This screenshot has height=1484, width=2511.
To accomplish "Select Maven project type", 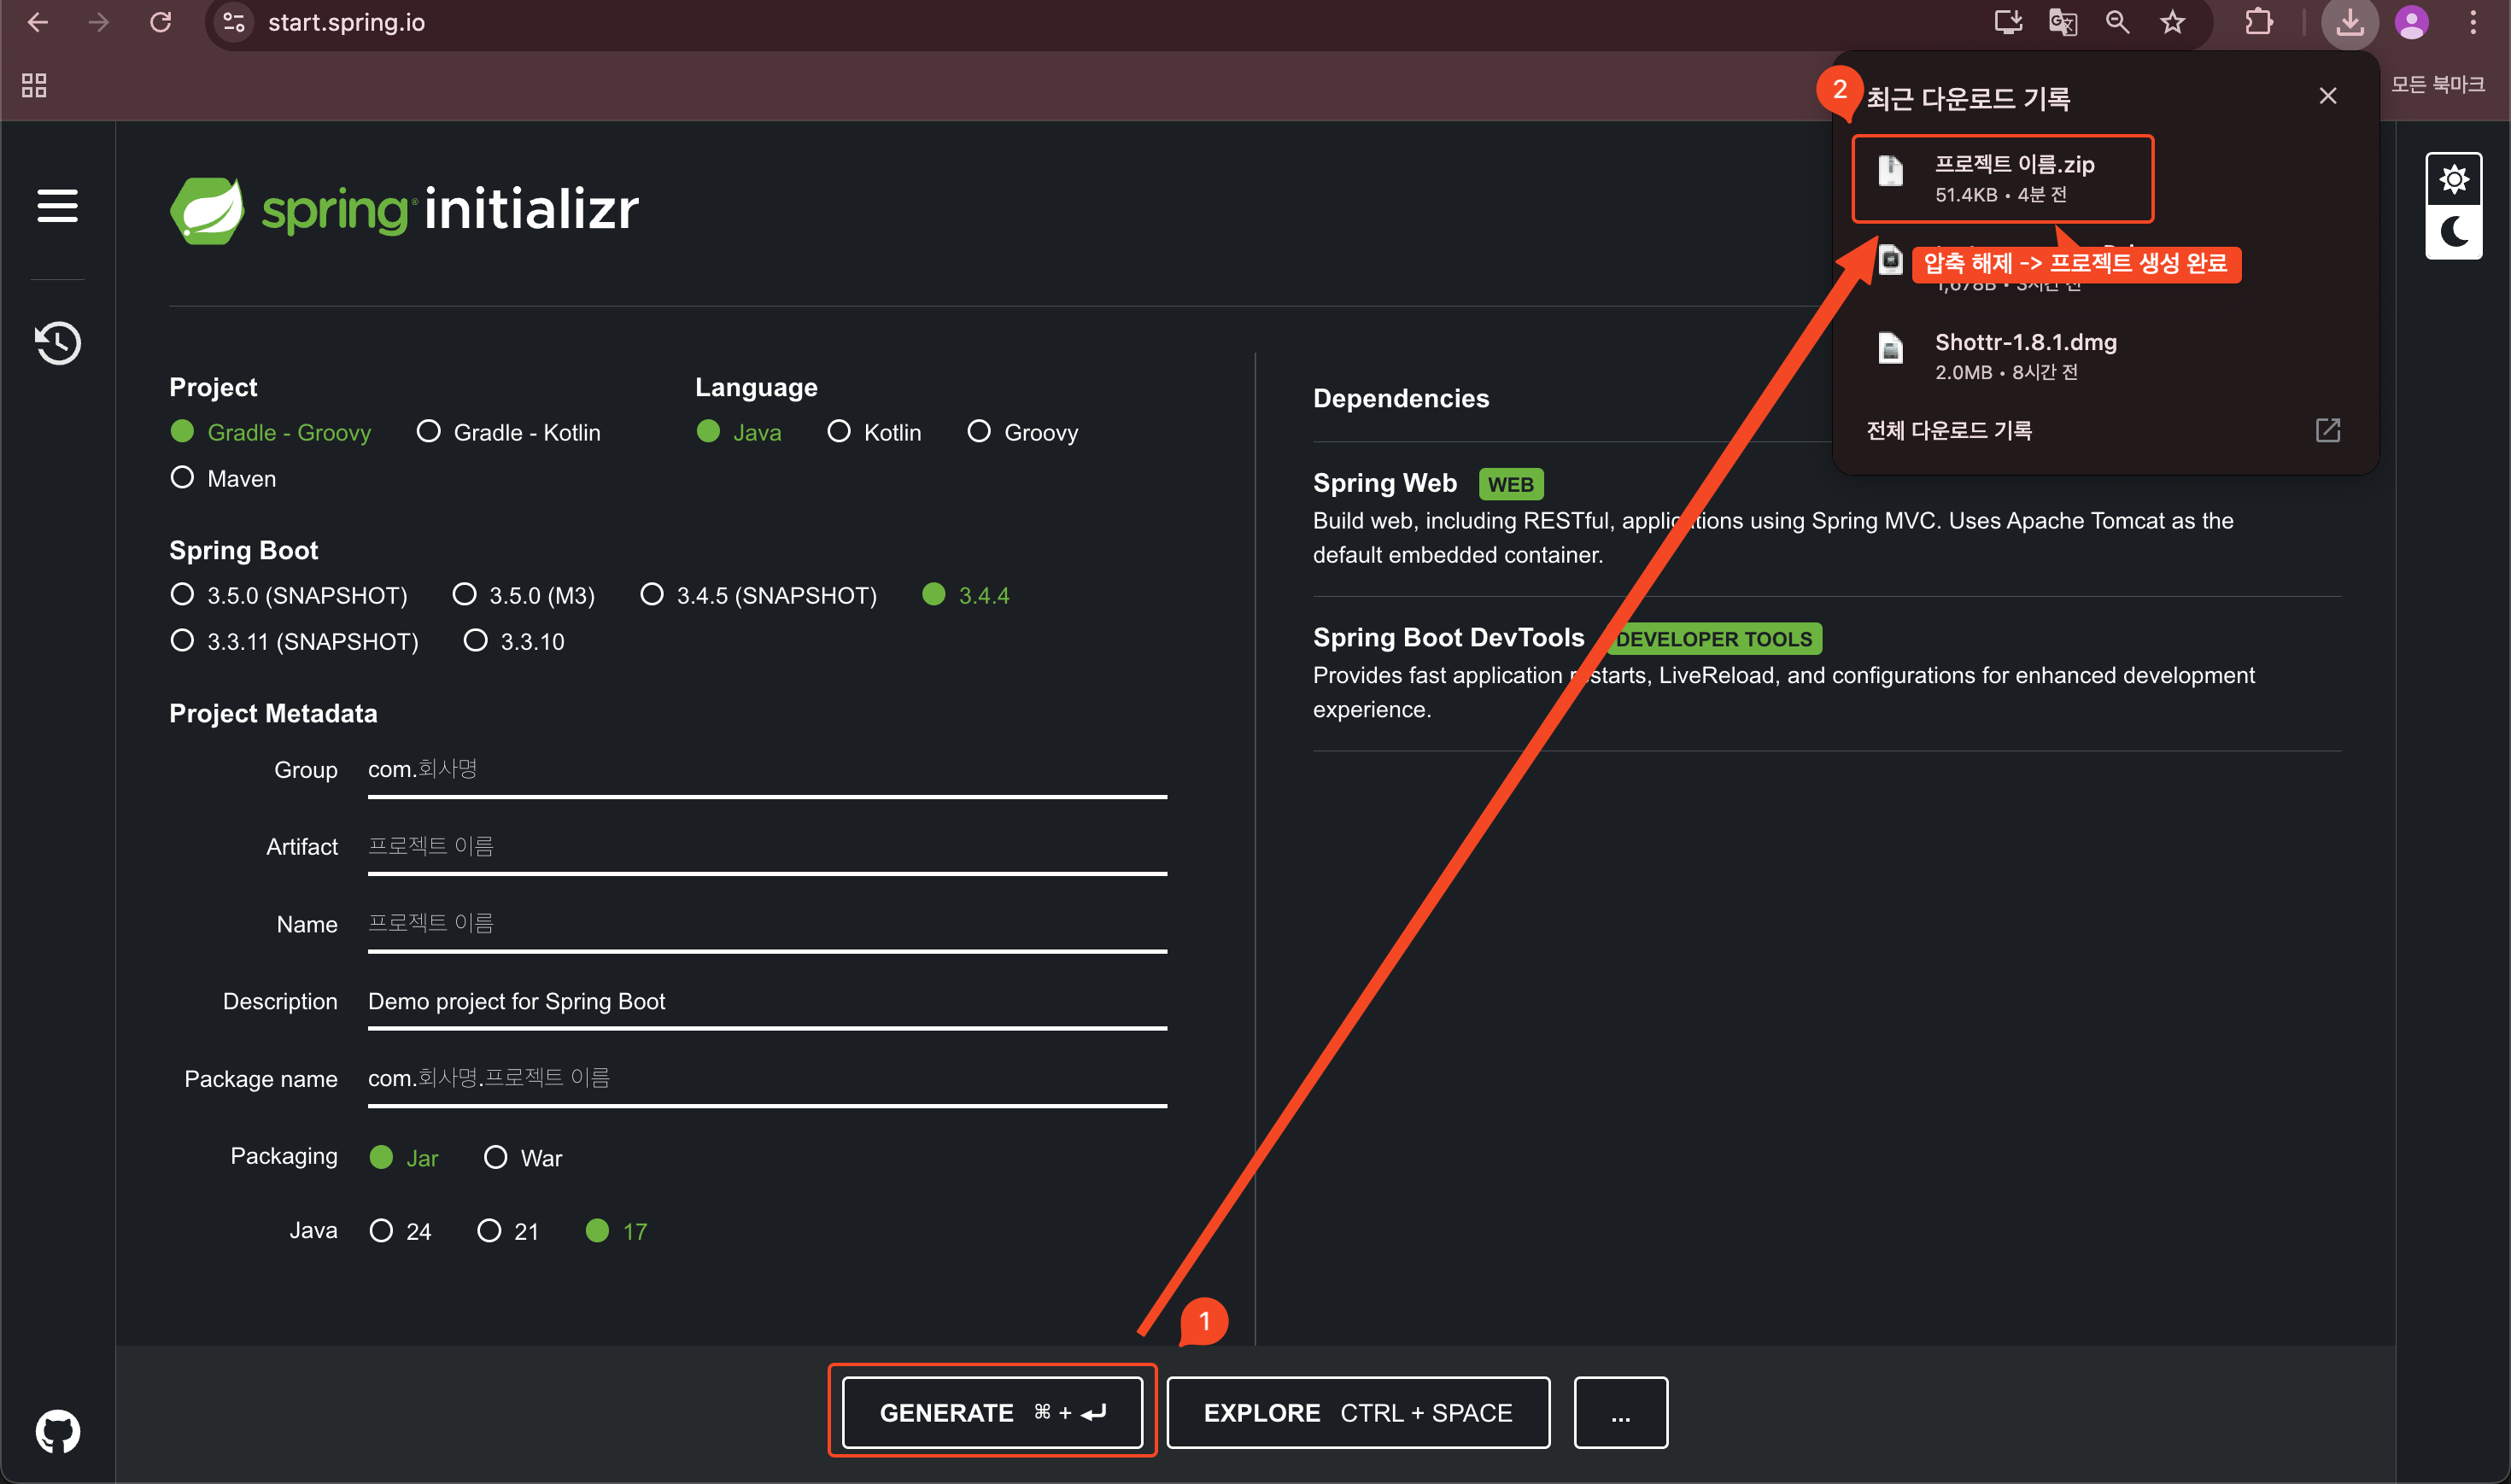I will tap(223, 478).
